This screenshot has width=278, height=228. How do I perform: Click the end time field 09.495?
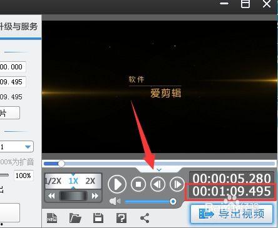[13, 82]
